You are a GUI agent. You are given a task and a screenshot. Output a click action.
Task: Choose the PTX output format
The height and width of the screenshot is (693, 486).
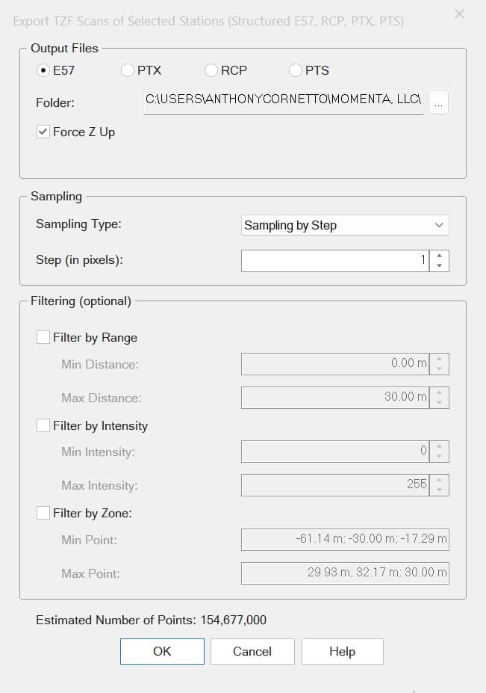coord(128,70)
